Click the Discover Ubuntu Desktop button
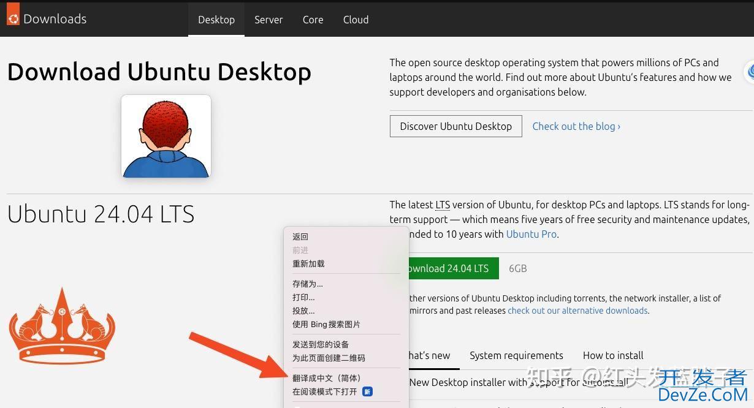The width and height of the screenshot is (754, 408). tap(456, 126)
